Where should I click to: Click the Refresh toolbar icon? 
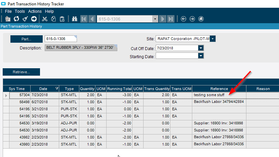click(x=16, y=19)
